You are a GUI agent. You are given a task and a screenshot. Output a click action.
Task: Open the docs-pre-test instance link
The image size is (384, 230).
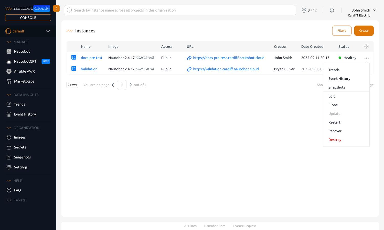tap(92, 58)
